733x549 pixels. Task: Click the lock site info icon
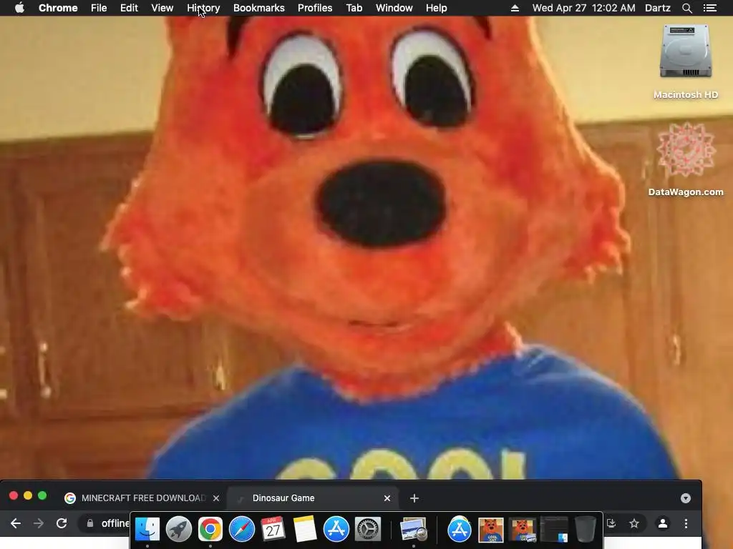click(90, 523)
